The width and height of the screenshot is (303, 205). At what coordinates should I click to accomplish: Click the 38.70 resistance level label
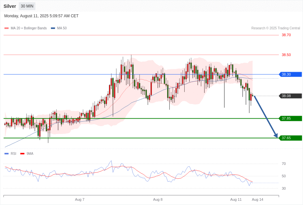pyautogui.click(x=286, y=35)
